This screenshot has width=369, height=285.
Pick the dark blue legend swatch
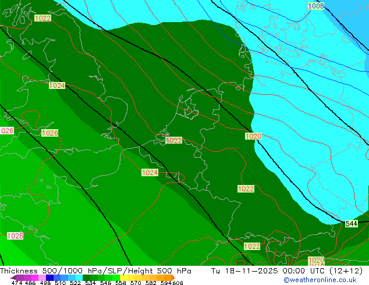[x=49, y=277]
